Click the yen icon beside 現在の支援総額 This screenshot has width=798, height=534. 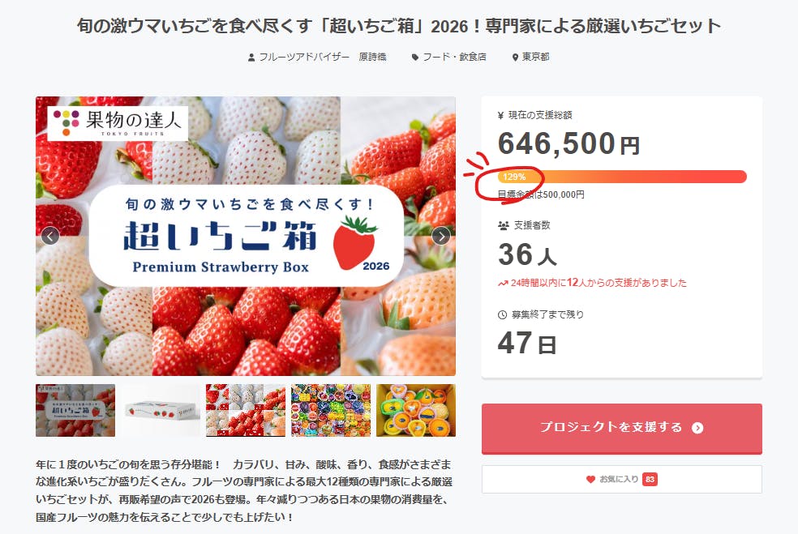click(501, 116)
